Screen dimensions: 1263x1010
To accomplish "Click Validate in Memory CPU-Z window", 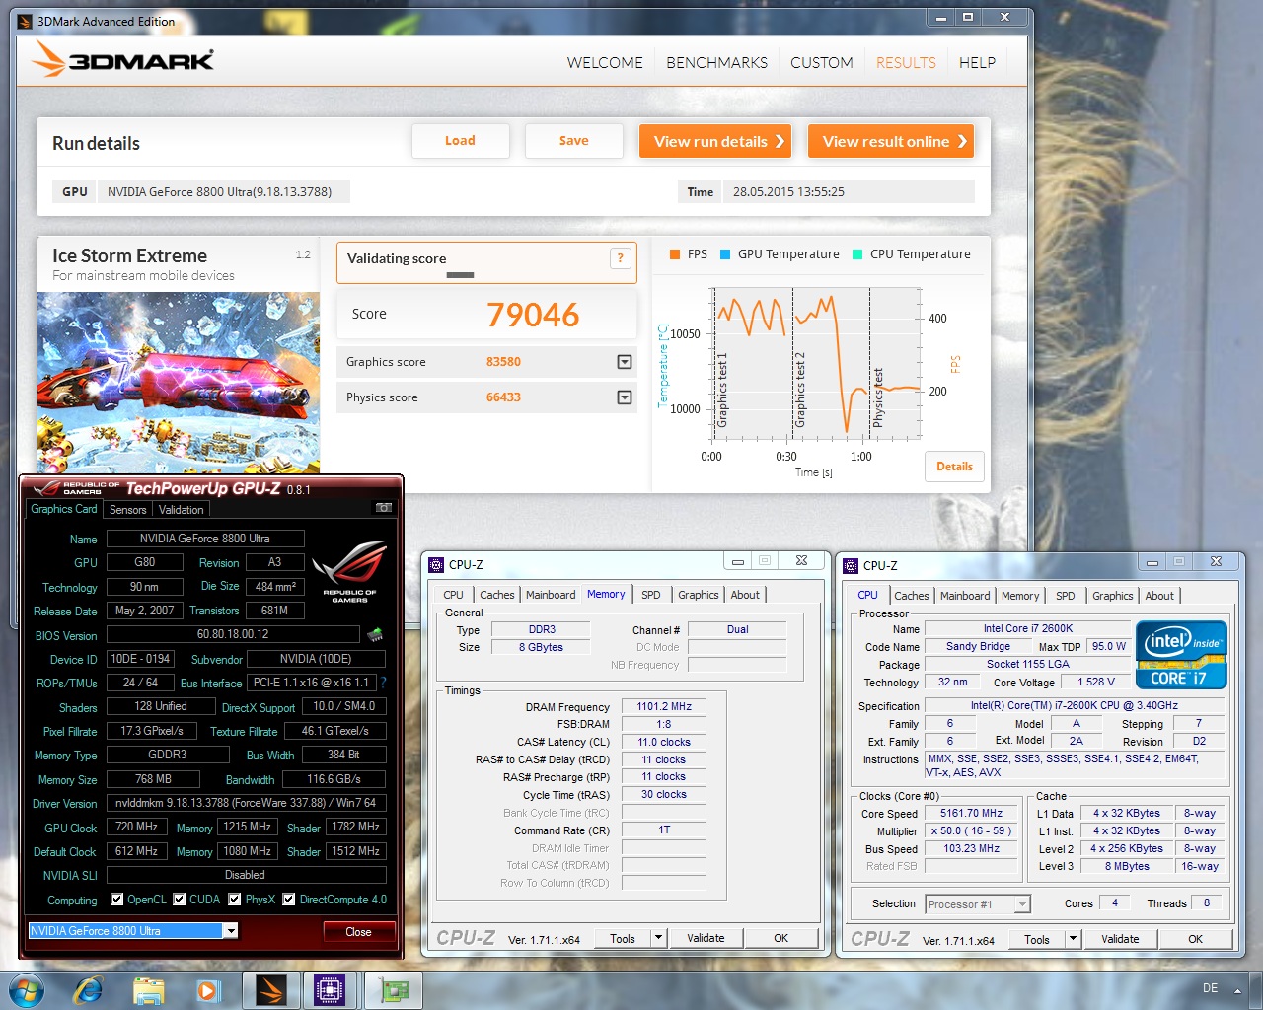I will [x=706, y=938].
